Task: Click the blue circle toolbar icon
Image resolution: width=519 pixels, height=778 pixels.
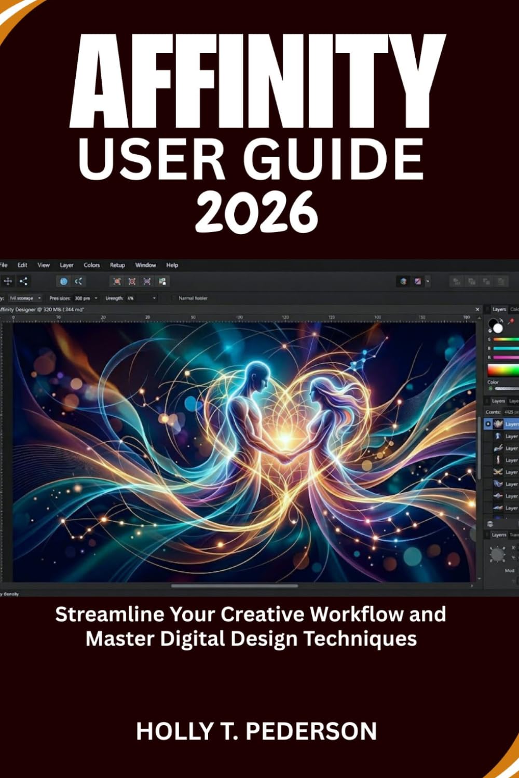Action: [x=64, y=281]
